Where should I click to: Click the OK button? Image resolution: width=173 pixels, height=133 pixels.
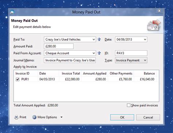click(x=122, y=117)
